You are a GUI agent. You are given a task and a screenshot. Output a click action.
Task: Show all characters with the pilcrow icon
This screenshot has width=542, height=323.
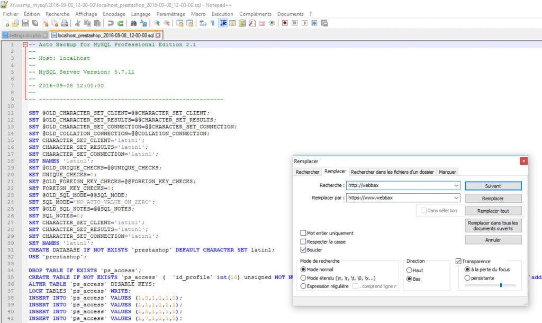pos(213,23)
